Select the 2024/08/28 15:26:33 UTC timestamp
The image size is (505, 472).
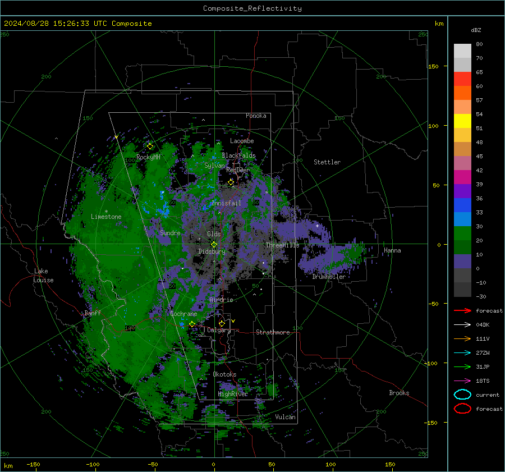(55, 24)
